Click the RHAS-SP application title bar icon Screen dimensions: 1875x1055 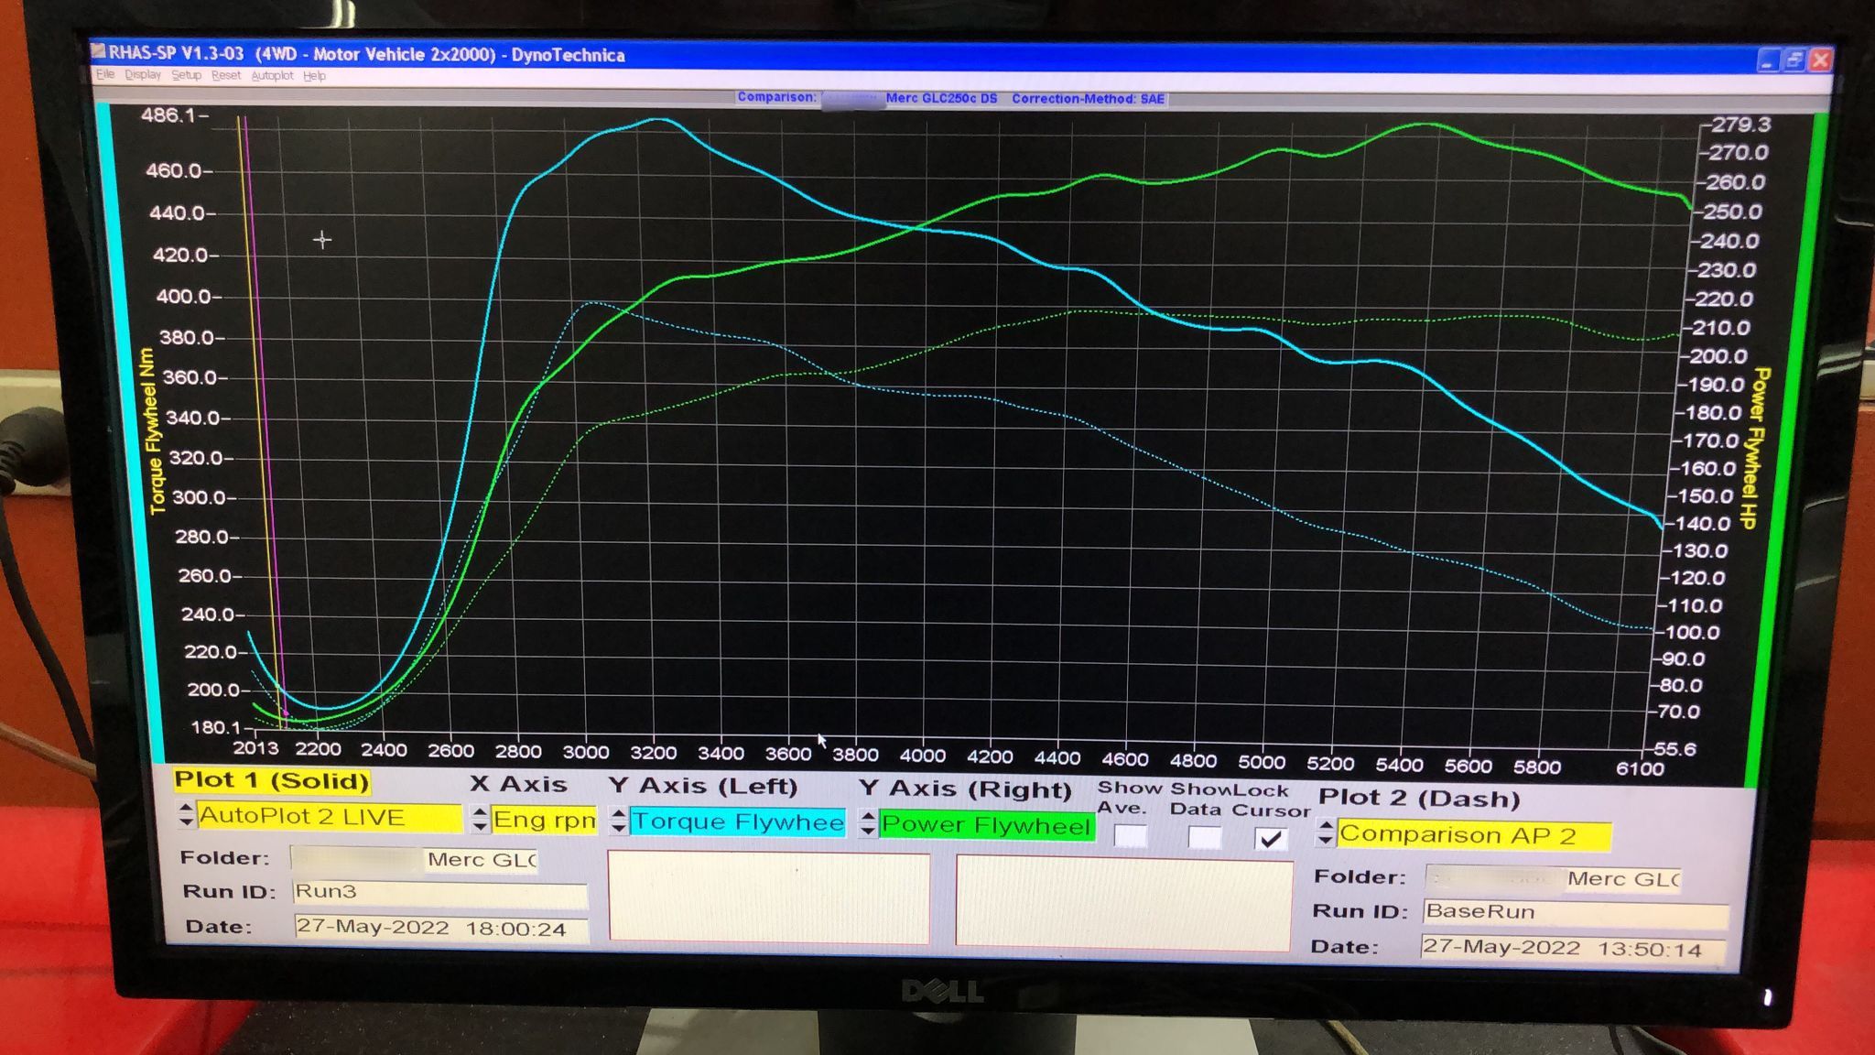[x=100, y=51]
